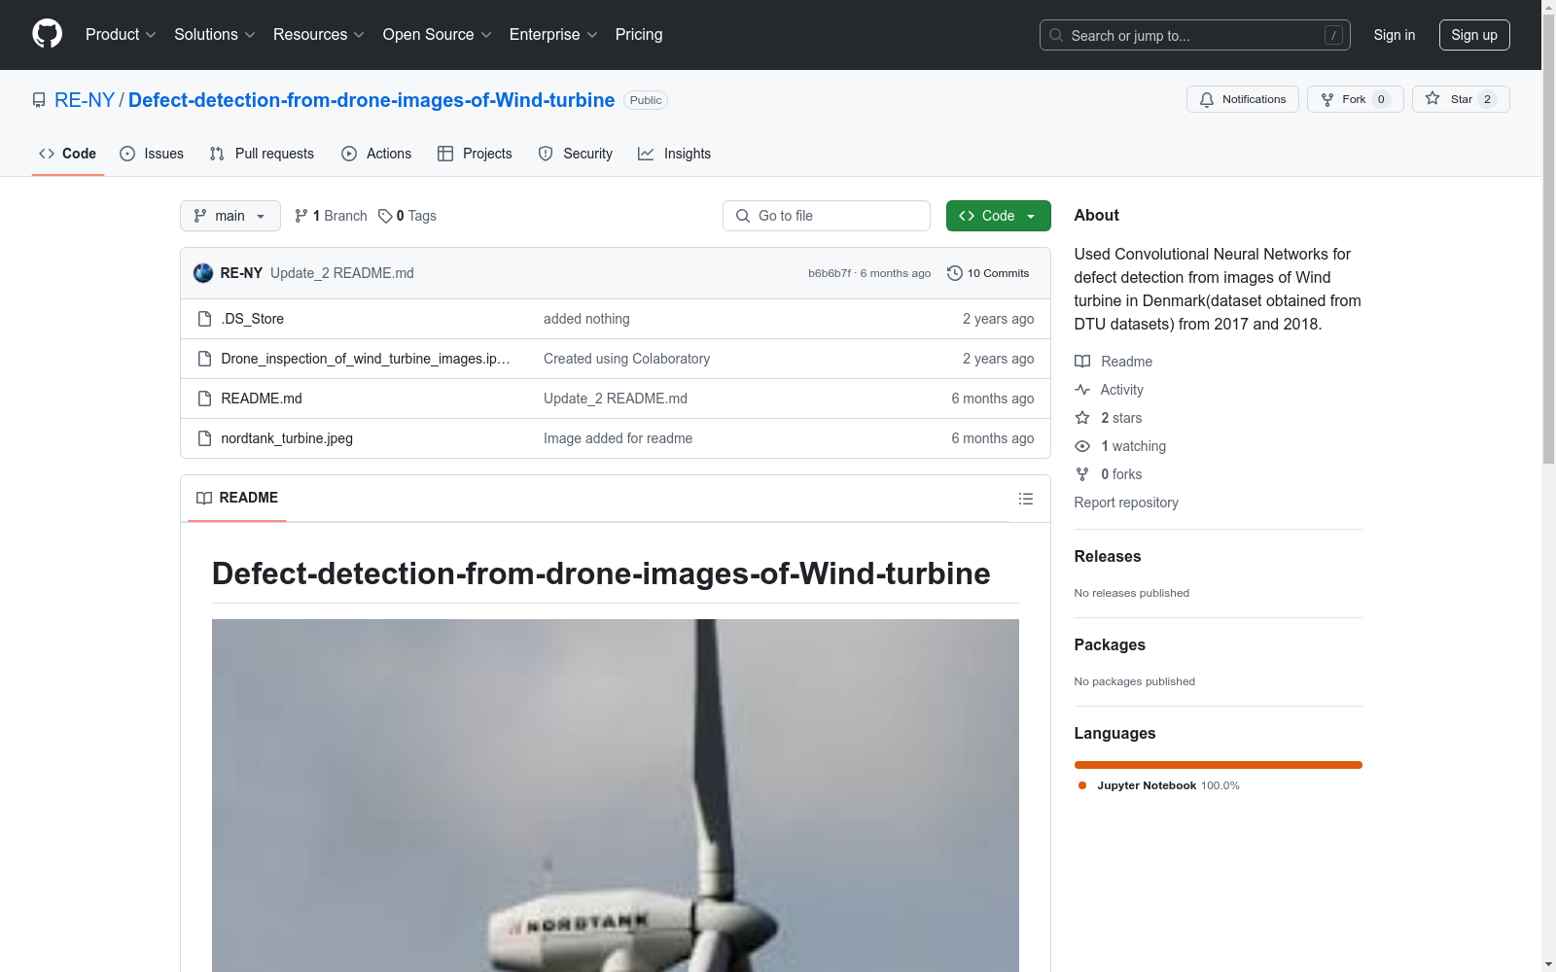
Task: Open the RE-NY owner profile link
Action: 85,100
